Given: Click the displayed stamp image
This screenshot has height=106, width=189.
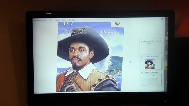Looking at the screenshot, I should click(90, 57).
